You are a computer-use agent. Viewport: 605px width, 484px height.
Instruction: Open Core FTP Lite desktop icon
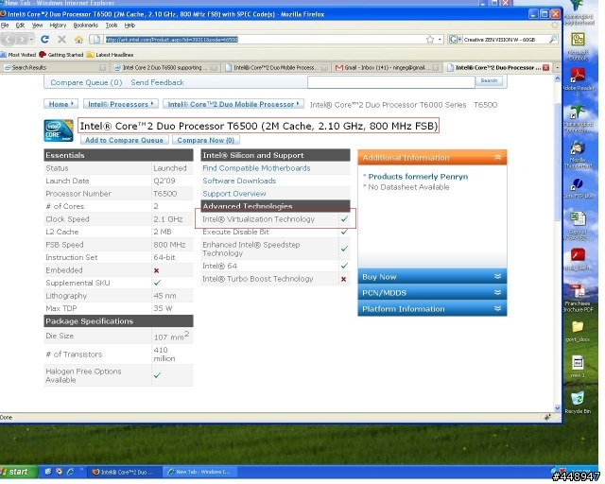click(578, 188)
